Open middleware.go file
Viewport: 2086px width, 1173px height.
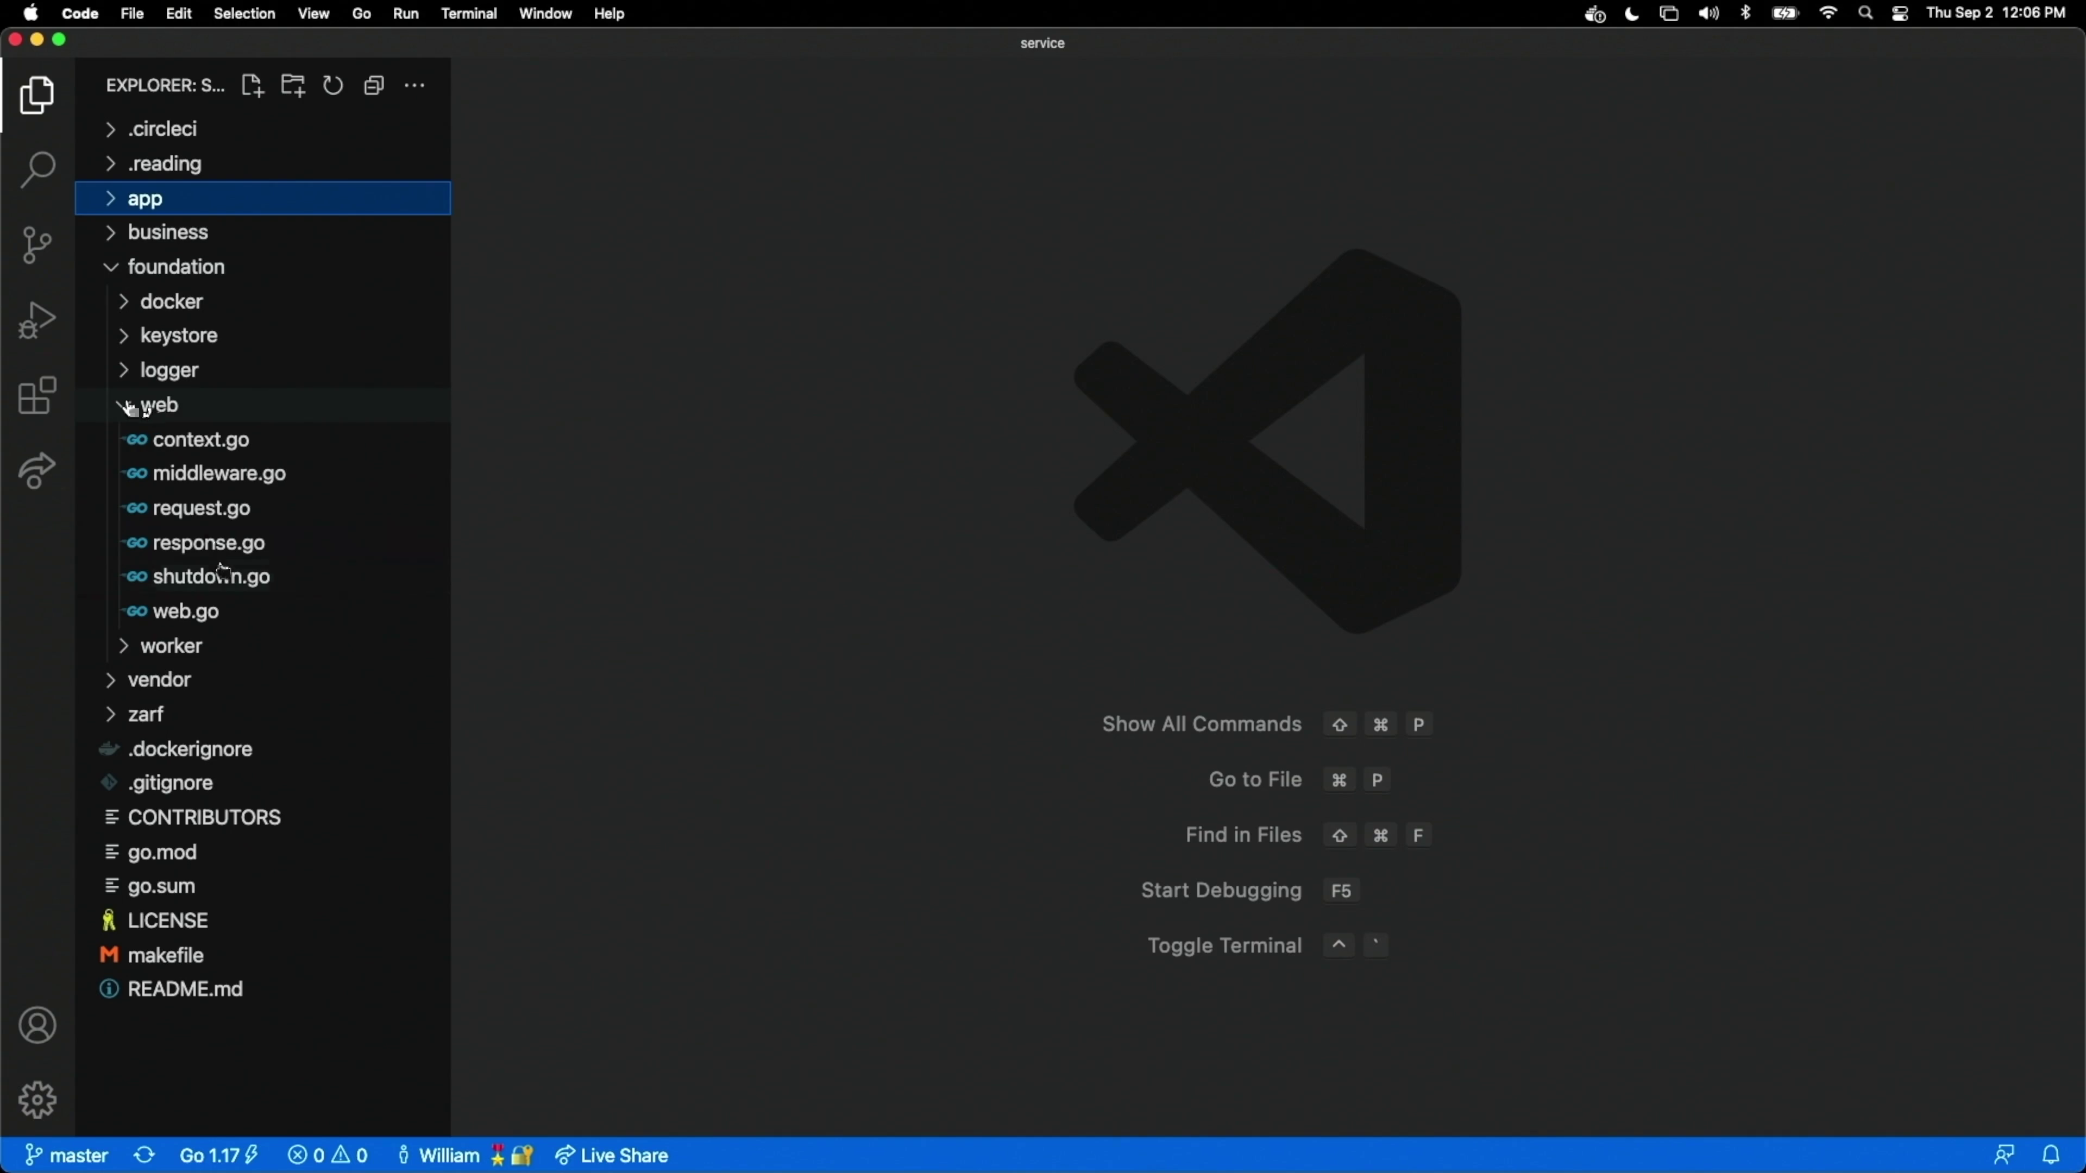[262, 474]
